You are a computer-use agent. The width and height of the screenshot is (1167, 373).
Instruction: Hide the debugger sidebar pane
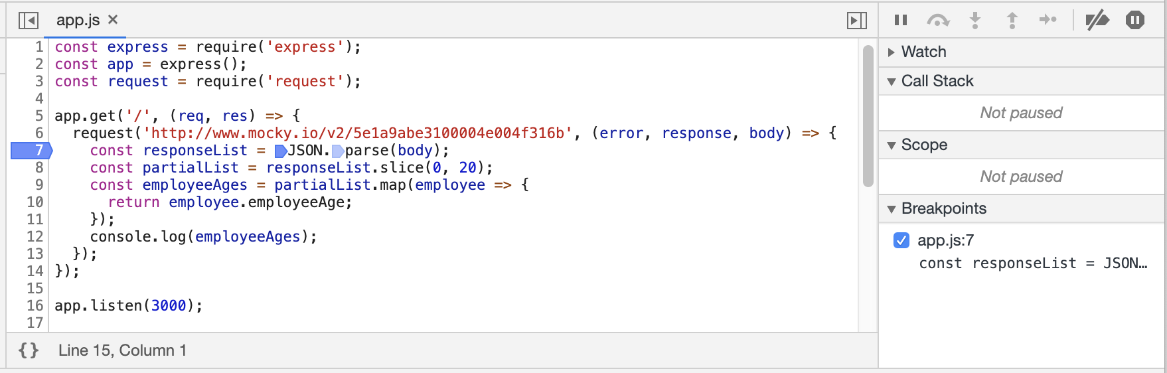[857, 21]
